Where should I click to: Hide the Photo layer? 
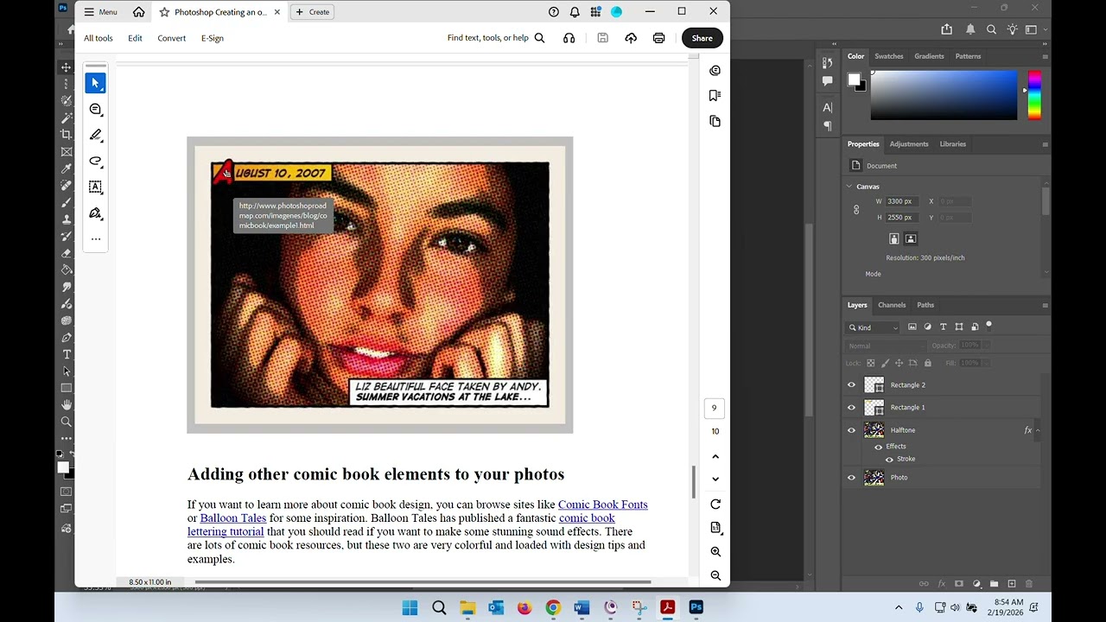click(x=851, y=478)
